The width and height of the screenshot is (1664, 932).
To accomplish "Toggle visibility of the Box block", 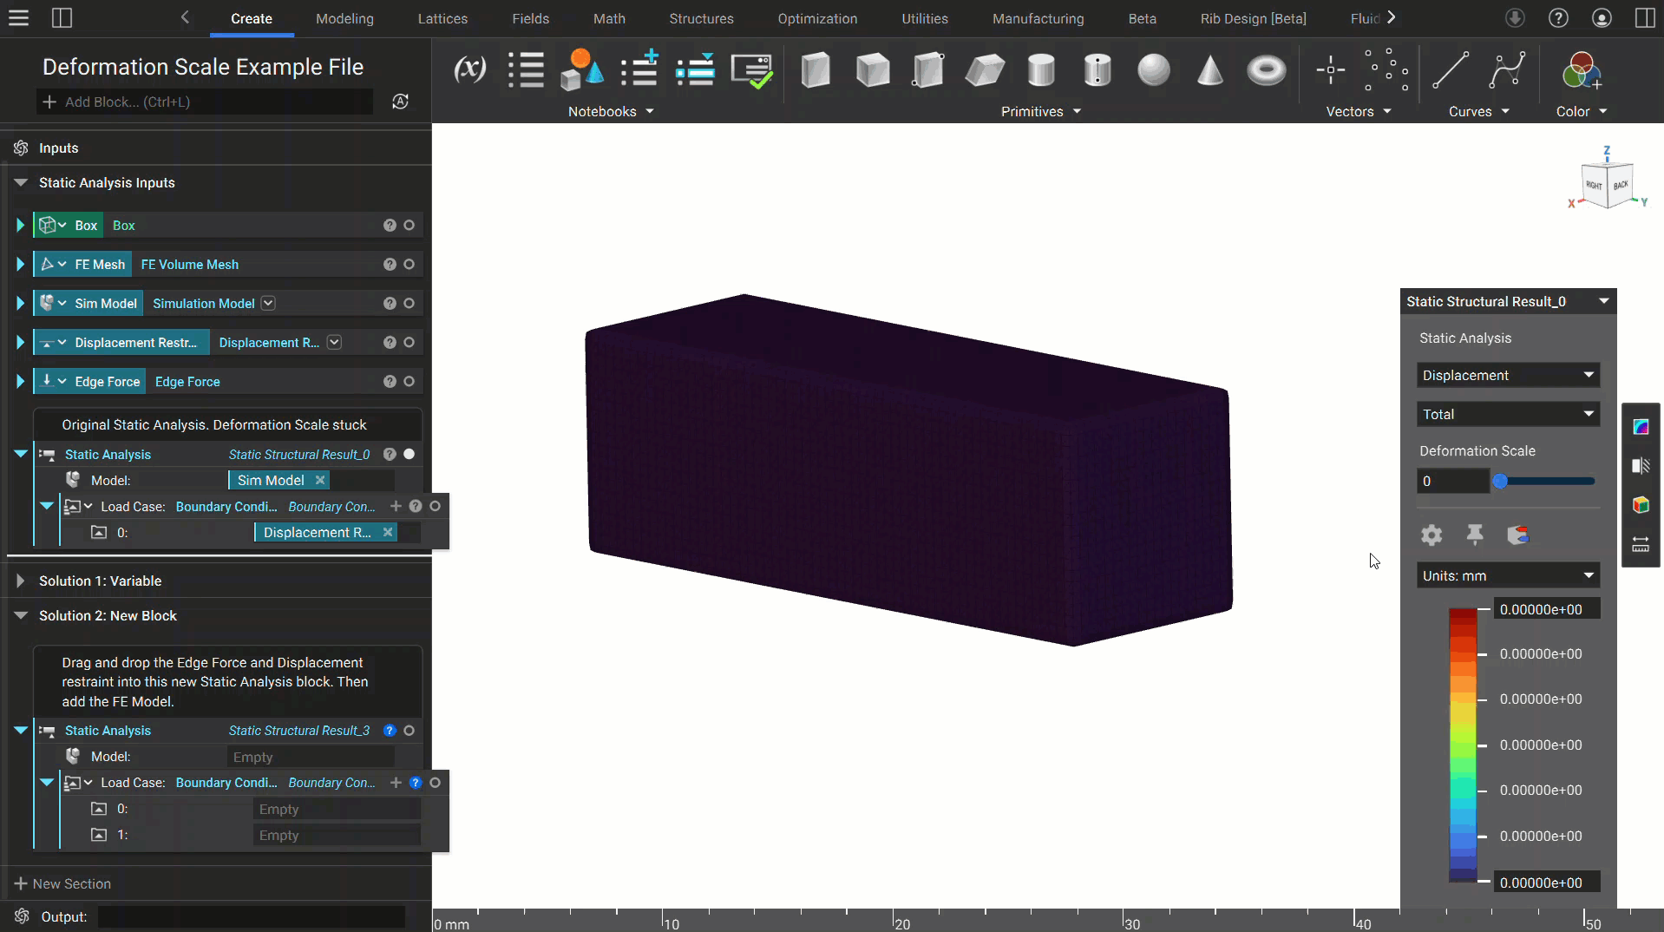I will [x=409, y=225].
